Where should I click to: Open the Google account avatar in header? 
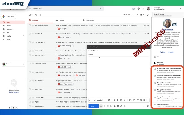point(148,9)
